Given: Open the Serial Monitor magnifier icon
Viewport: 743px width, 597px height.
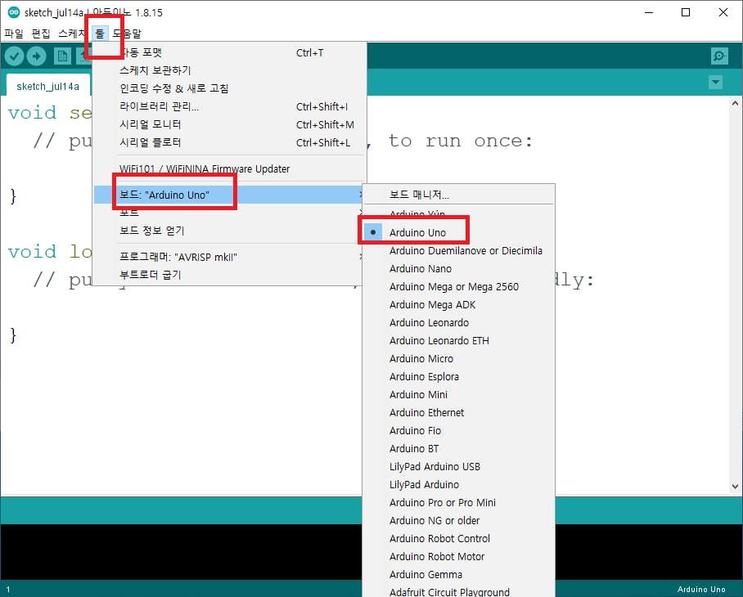Looking at the screenshot, I should [719, 56].
